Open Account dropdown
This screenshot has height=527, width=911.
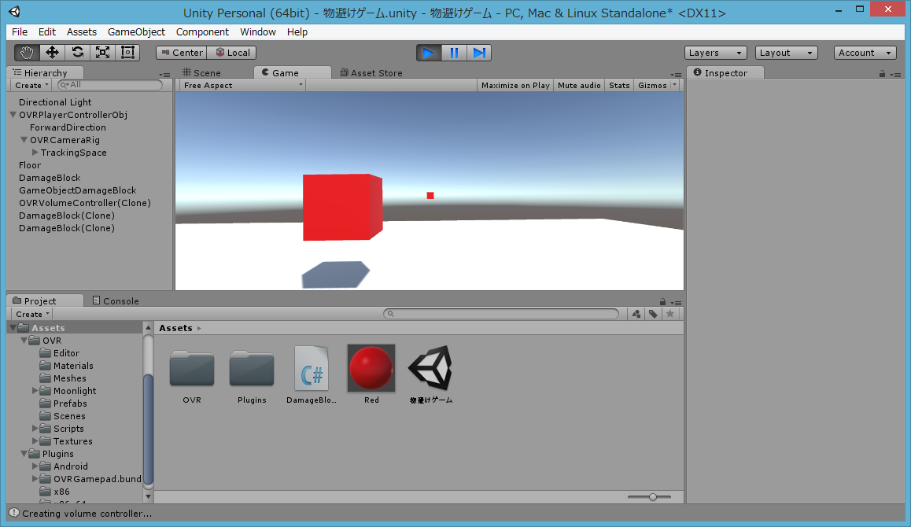pyautogui.click(x=865, y=53)
